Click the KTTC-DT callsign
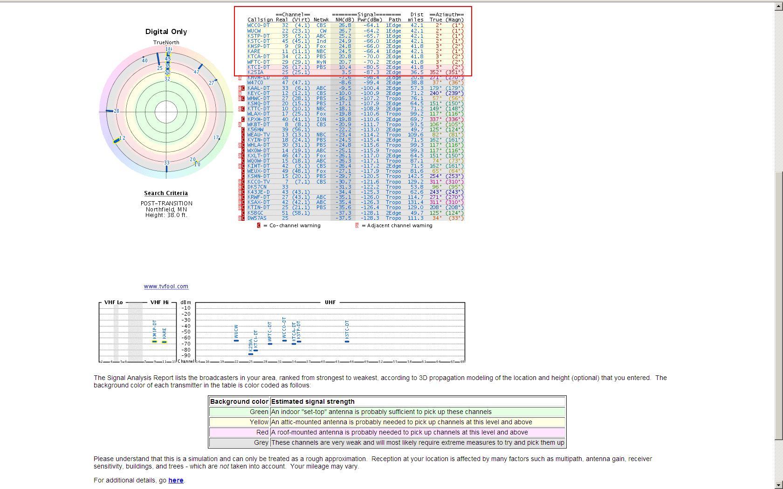Screen dimensions: 783x489 pyautogui.click(x=259, y=109)
